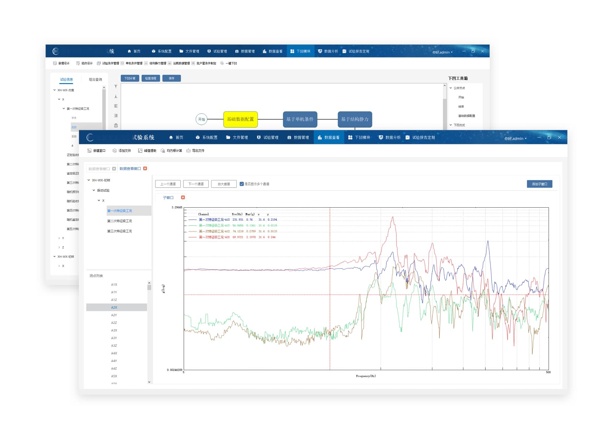Select 第二次特征级工况 in front window tree
Viewport: 613px width, 422px height.
click(x=120, y=221)
